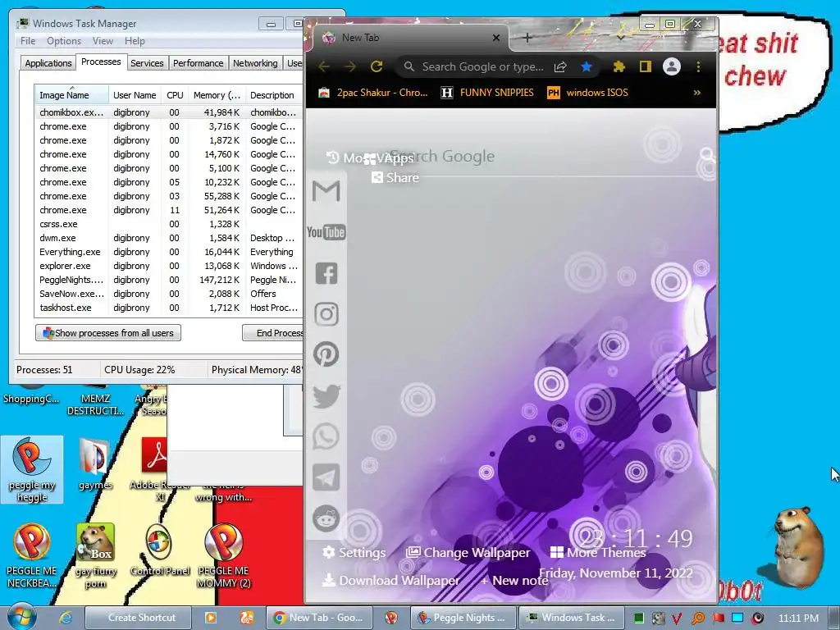Viewport: 840px width, 630px height.
Task: Click the Share link on new tab page
Action: 395,177
